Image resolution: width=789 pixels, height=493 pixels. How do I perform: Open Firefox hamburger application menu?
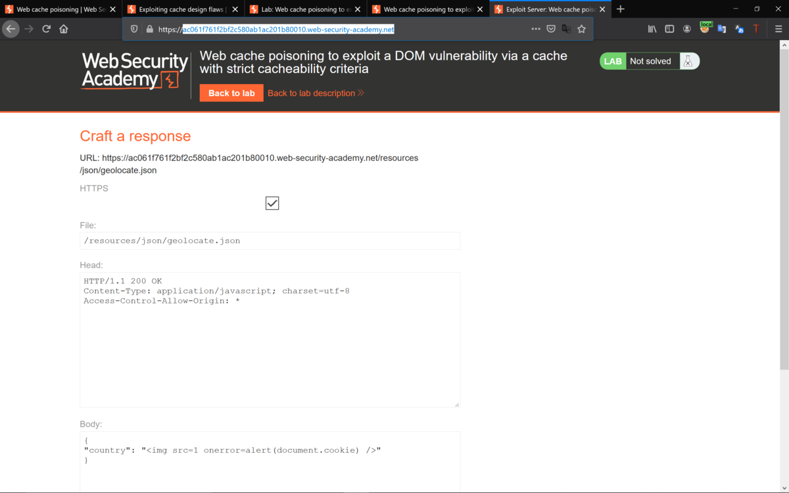pos(778,29)
